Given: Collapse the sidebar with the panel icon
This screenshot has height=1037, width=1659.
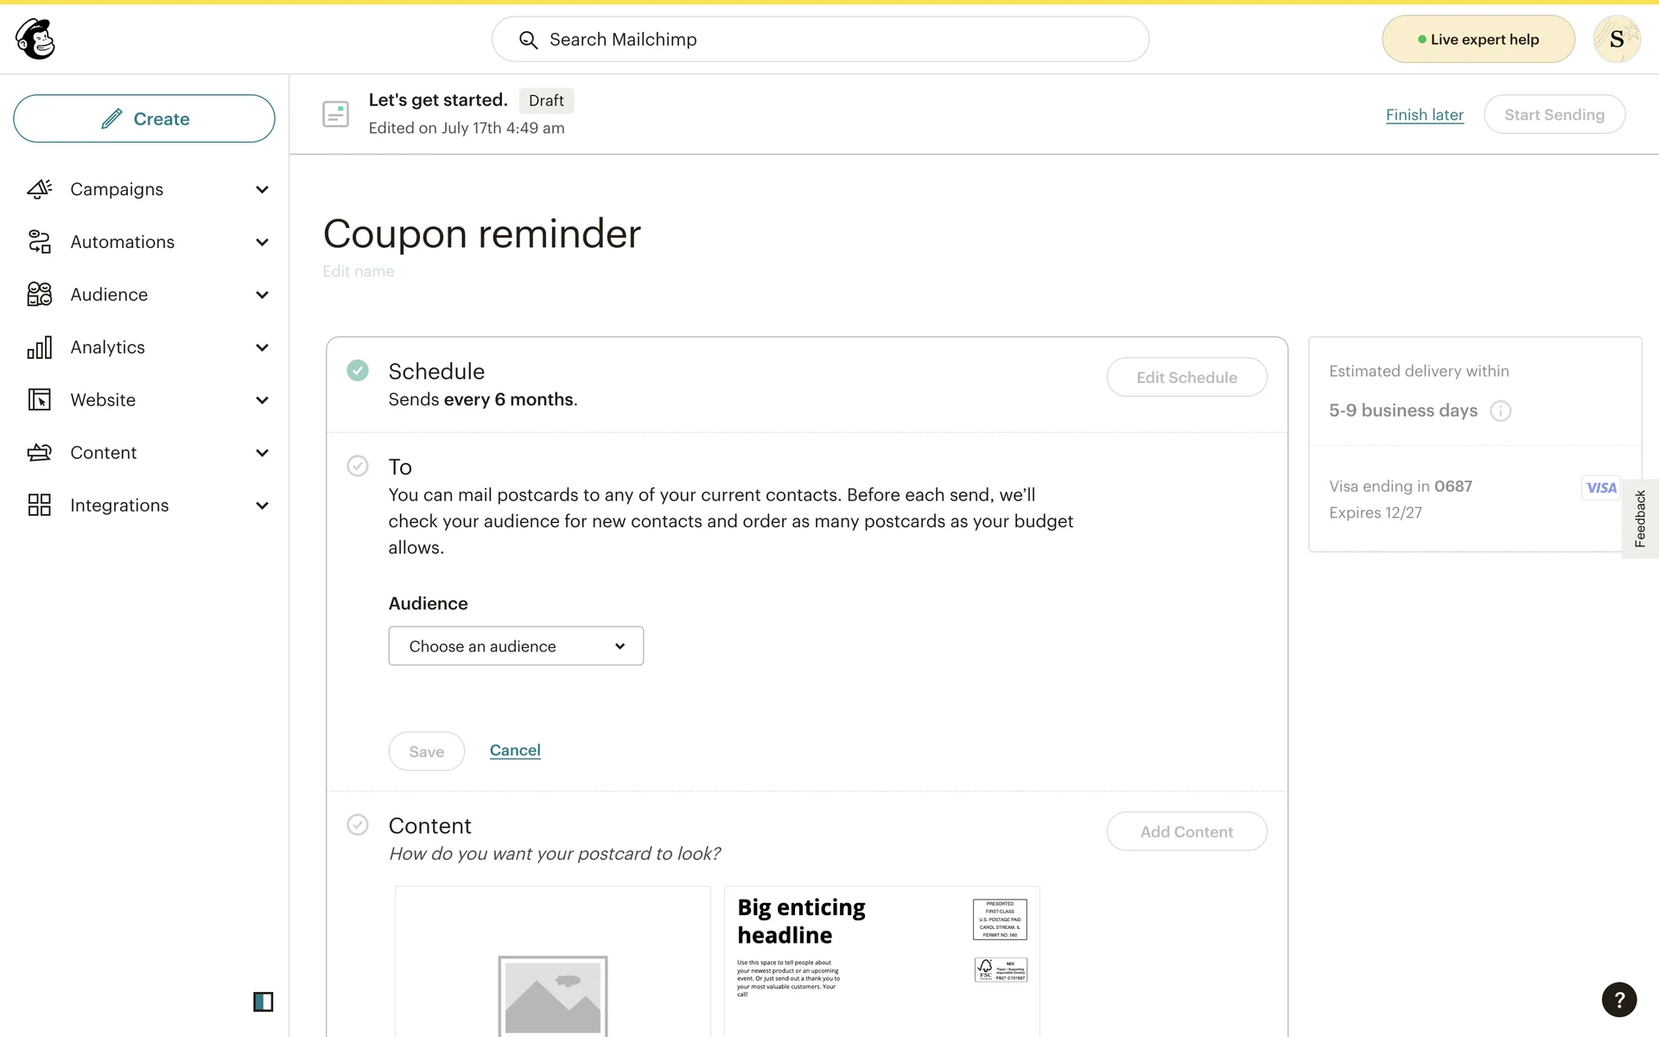Looking at the screenshot, I should [263, 1002].
